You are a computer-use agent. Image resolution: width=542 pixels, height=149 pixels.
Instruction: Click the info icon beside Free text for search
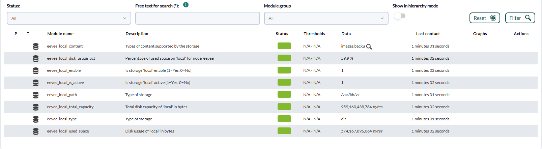186,5
